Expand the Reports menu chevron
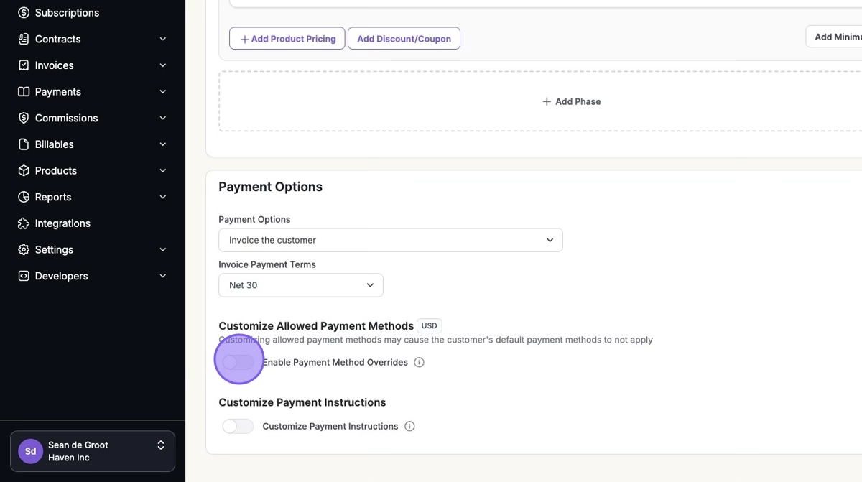The height and width of the screenshot is (482, 862). [163, 197]
